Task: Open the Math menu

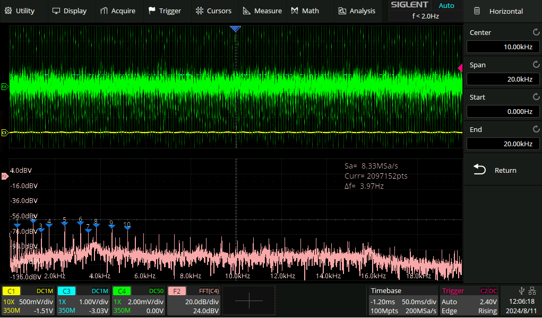Action: coord(305,11)
